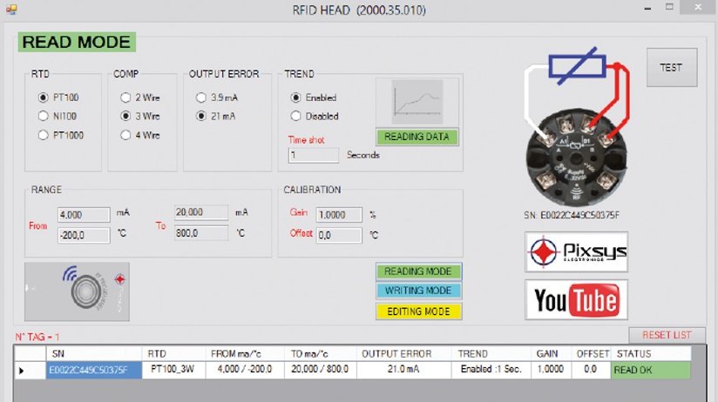Select the PT100 RTD option

[x=42, y=97]
